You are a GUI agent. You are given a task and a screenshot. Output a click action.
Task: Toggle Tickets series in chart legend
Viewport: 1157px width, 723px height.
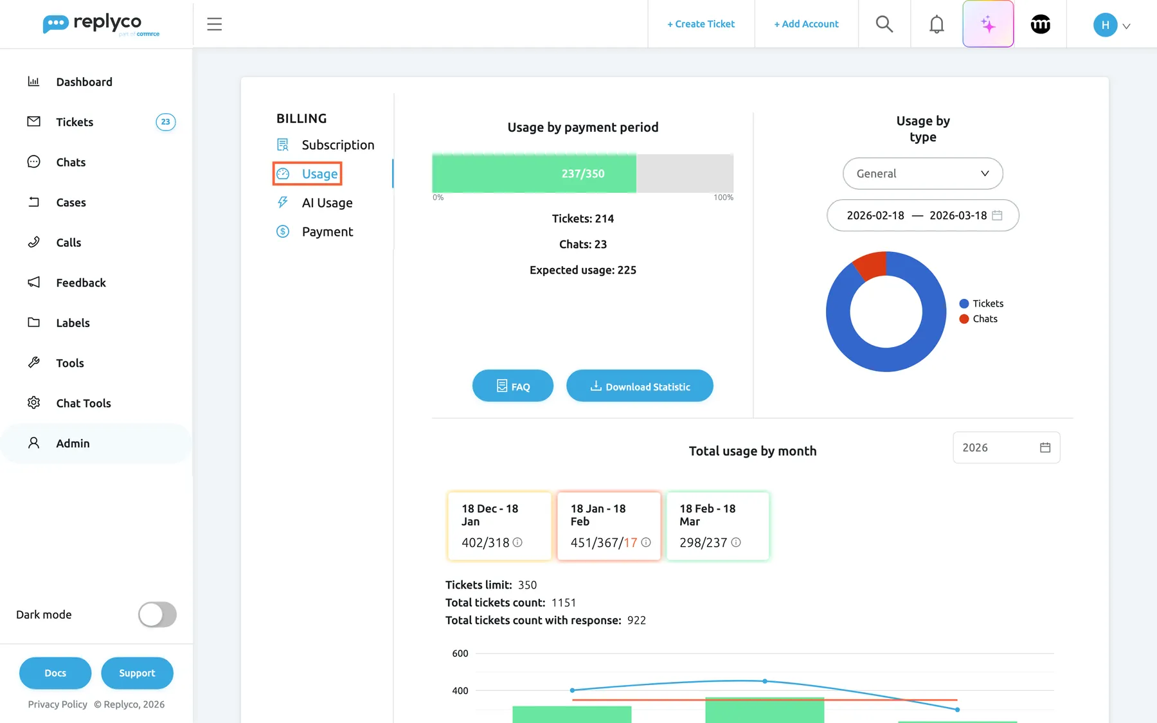pyautogui.click(x=982, y=303)
